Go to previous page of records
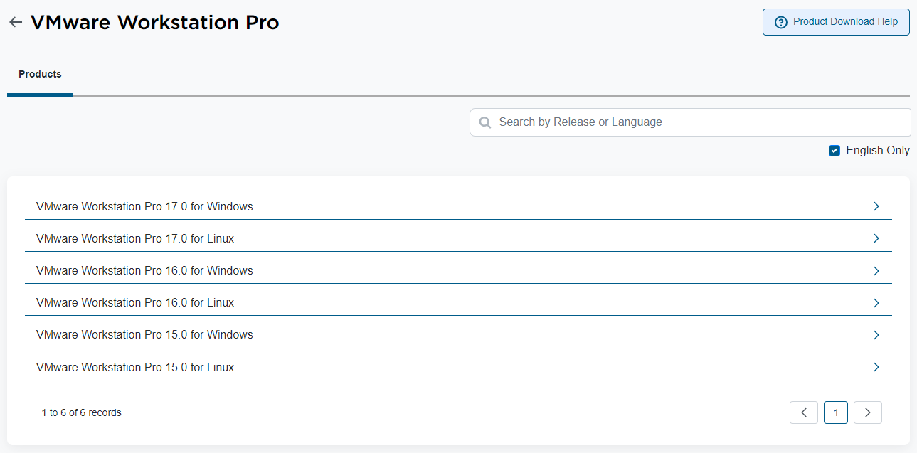 [x=804, y=412]
